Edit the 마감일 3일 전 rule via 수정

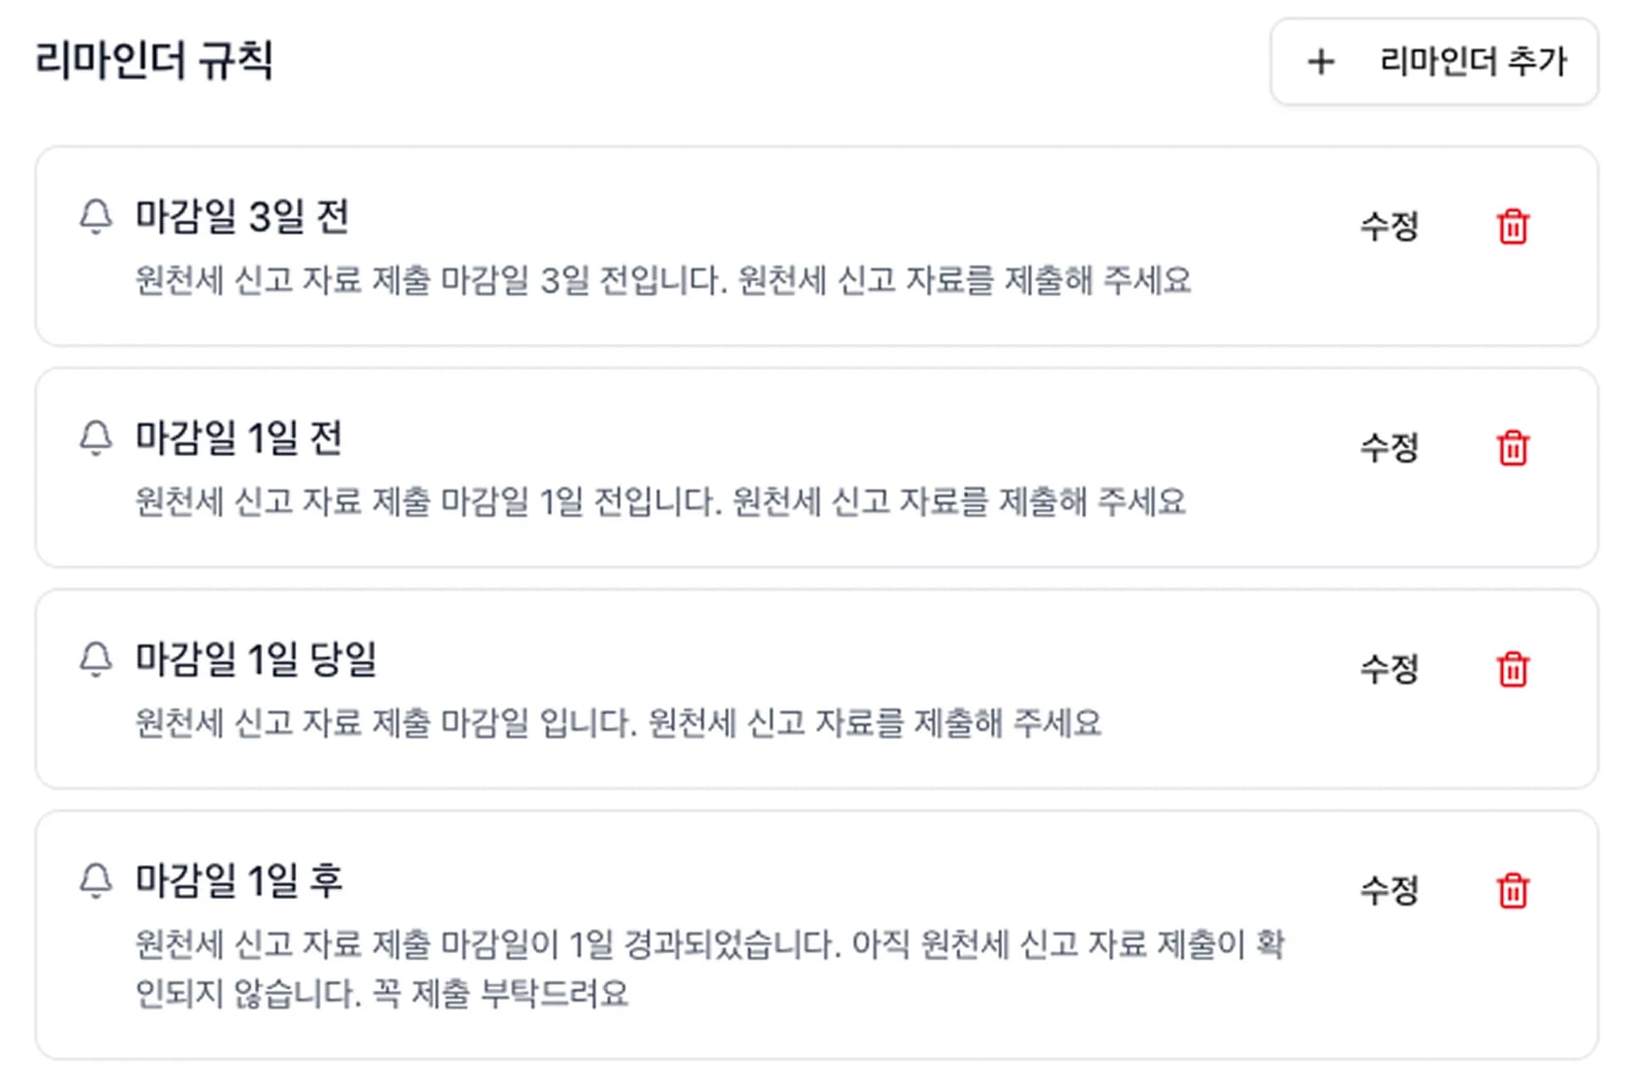click(x=1388, y=226)
